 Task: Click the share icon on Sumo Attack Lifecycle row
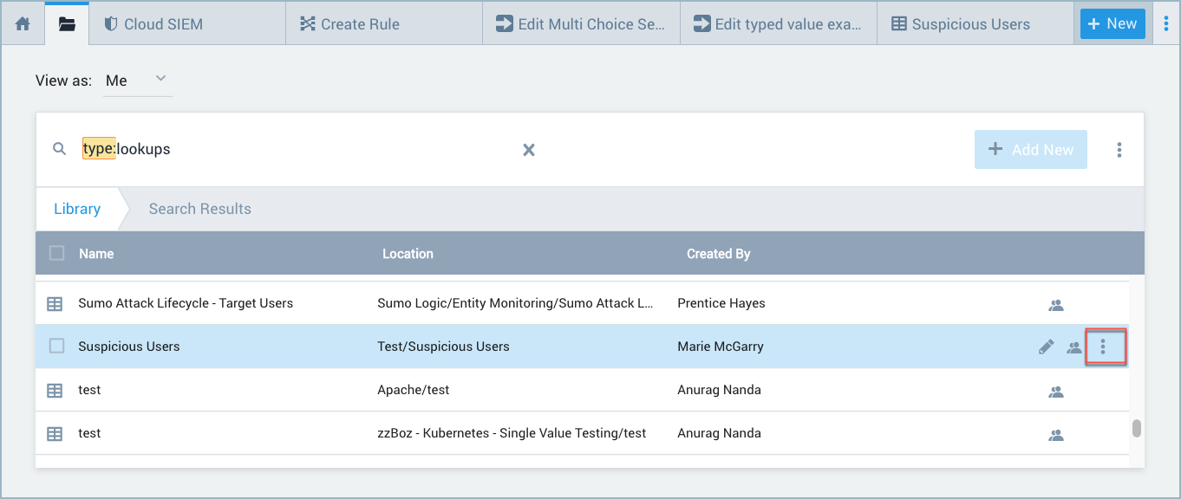tap(1056, 304)
